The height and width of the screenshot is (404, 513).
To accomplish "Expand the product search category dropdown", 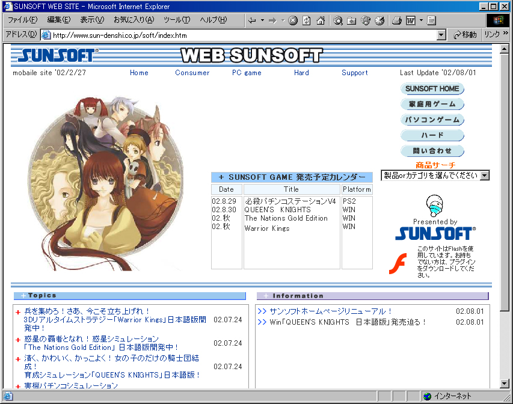I will (485, 176).
